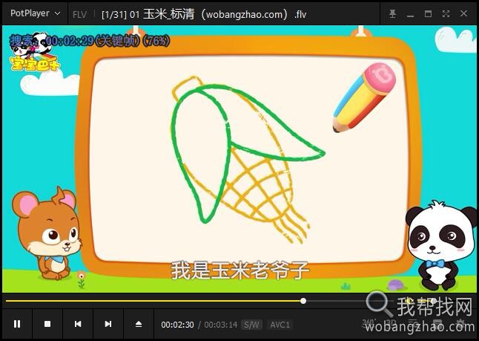Toggle 3D video mode
This screenshot has width=479, height=341.
coord(391,323)
